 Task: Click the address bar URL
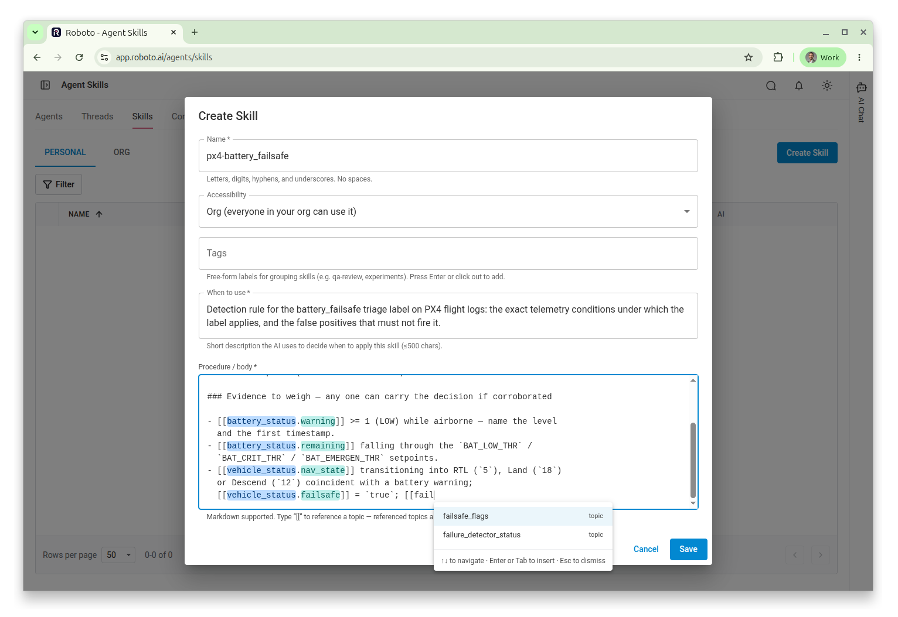tap(164, 57)
